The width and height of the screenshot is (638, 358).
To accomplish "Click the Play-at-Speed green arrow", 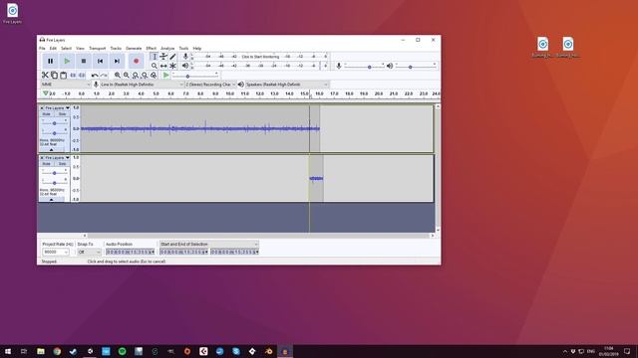I will pyautogui.click(x=166, y=76).
